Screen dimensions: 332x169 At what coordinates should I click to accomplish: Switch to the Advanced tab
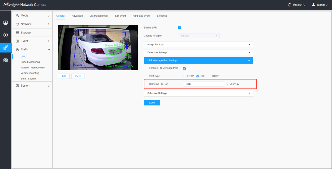pyautogui.click(x=77, y=16)
